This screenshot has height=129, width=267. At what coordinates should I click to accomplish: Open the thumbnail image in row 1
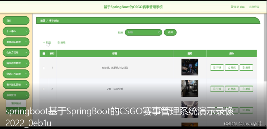[x=190, y=67]
